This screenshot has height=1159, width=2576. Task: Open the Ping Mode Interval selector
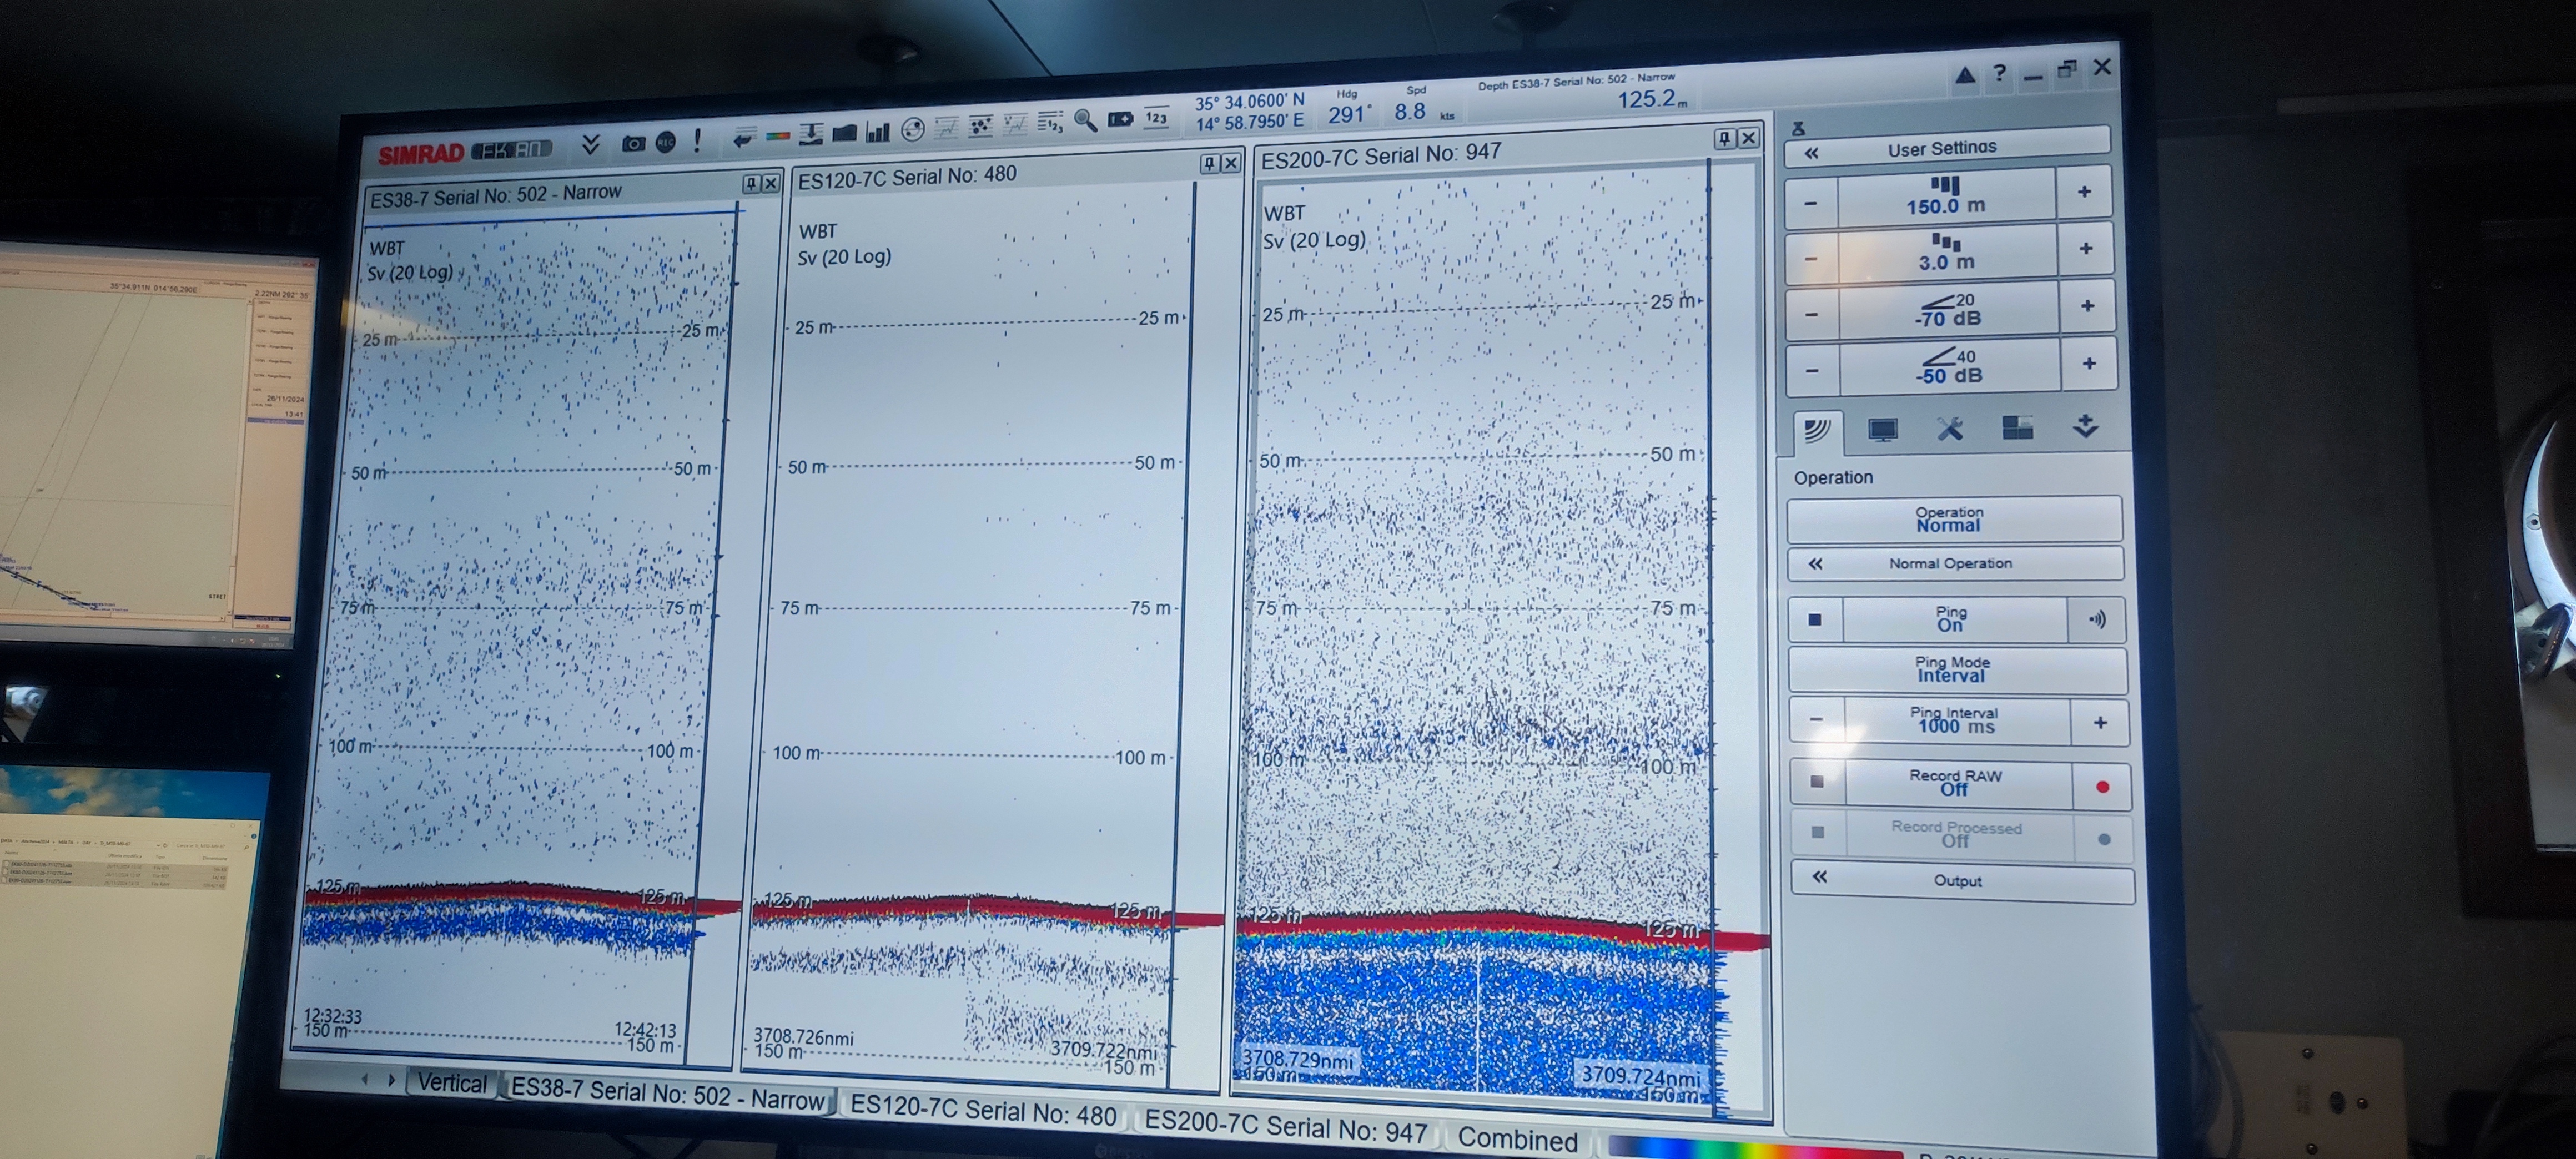pyautogui.click(x=1957, y=669)
